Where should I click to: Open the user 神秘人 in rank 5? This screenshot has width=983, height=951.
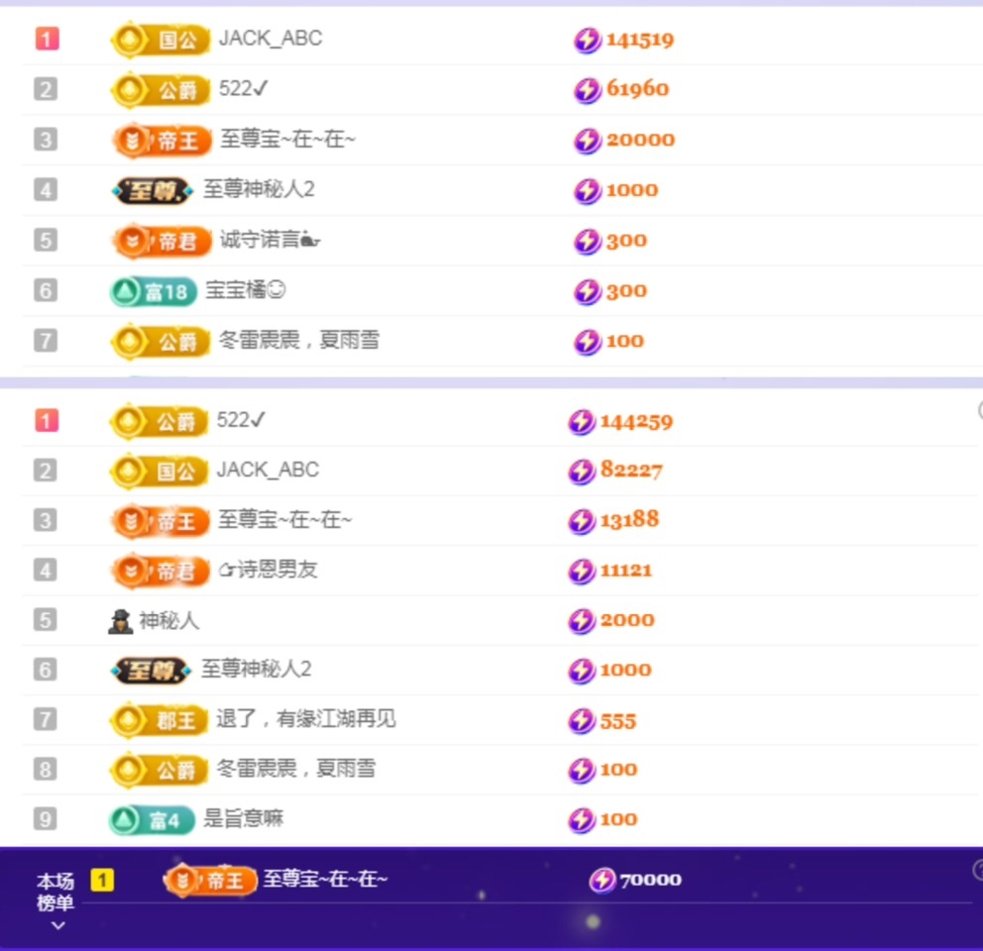(169, 620)
